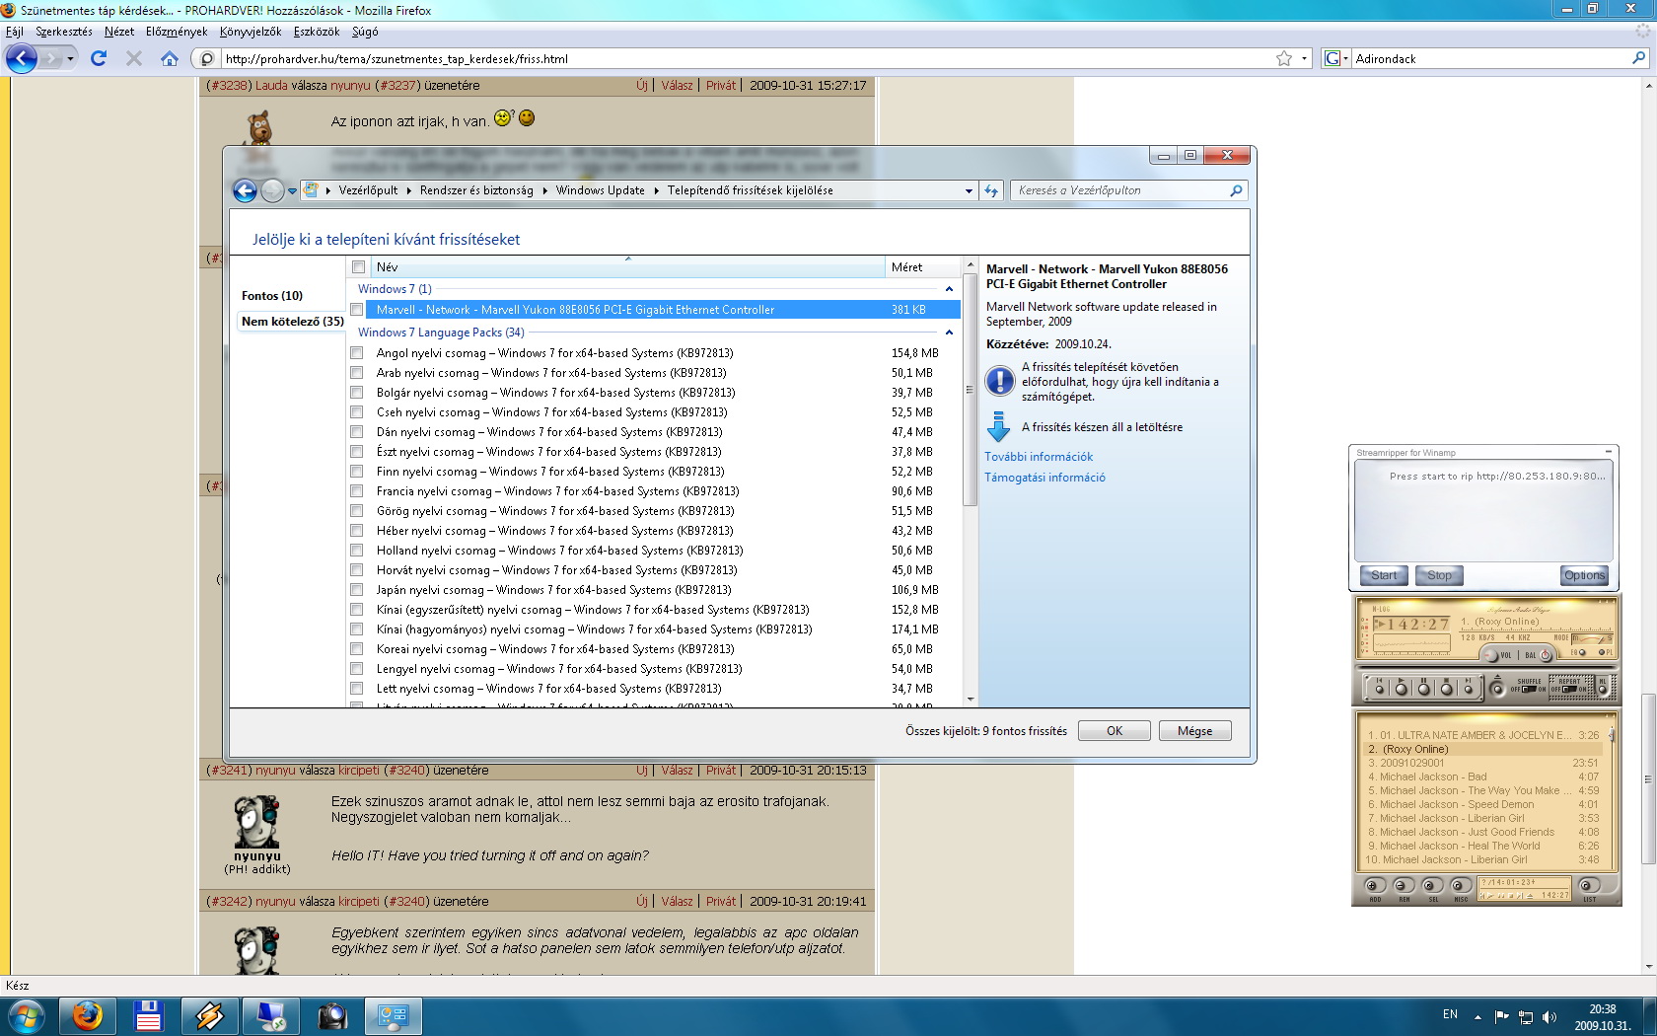Skip to next track in Winamp

(1469, 688)
